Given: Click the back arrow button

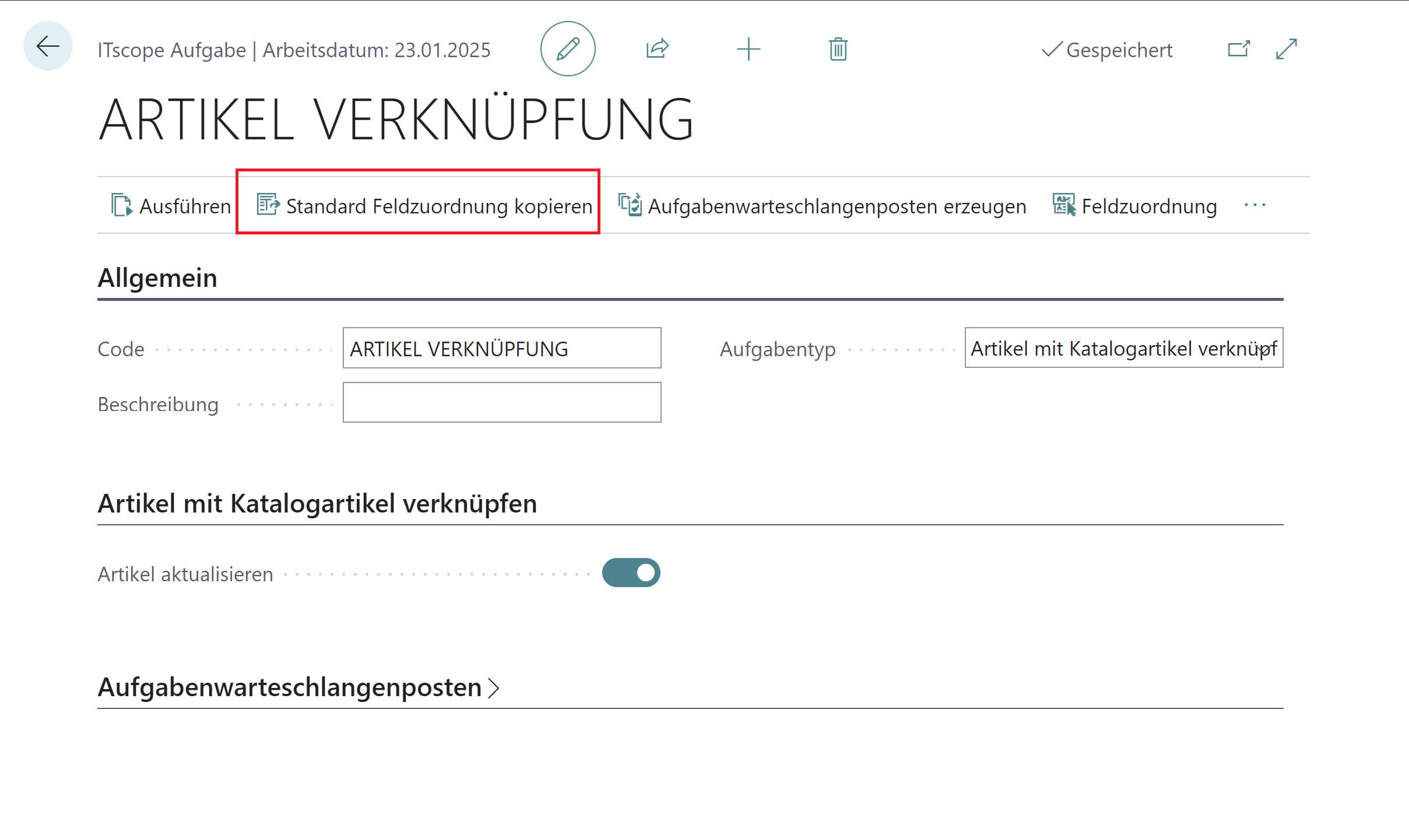Looking at the screenshot, I should pyautogui.click(x=48, y=46).
